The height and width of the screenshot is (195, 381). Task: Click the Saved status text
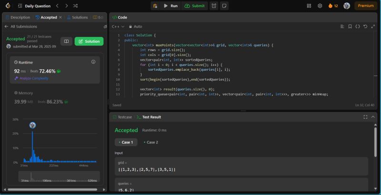click(117, 105)
